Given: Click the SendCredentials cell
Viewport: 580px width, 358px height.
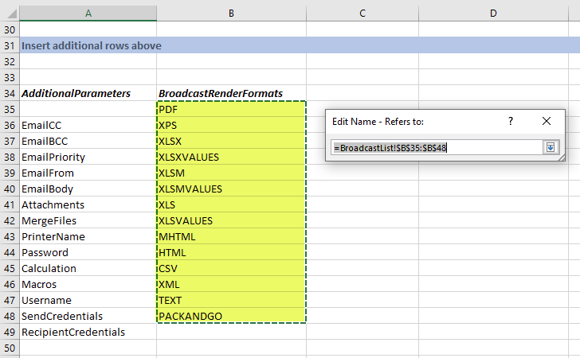Looking at the screenshot, I should [88, 316].
